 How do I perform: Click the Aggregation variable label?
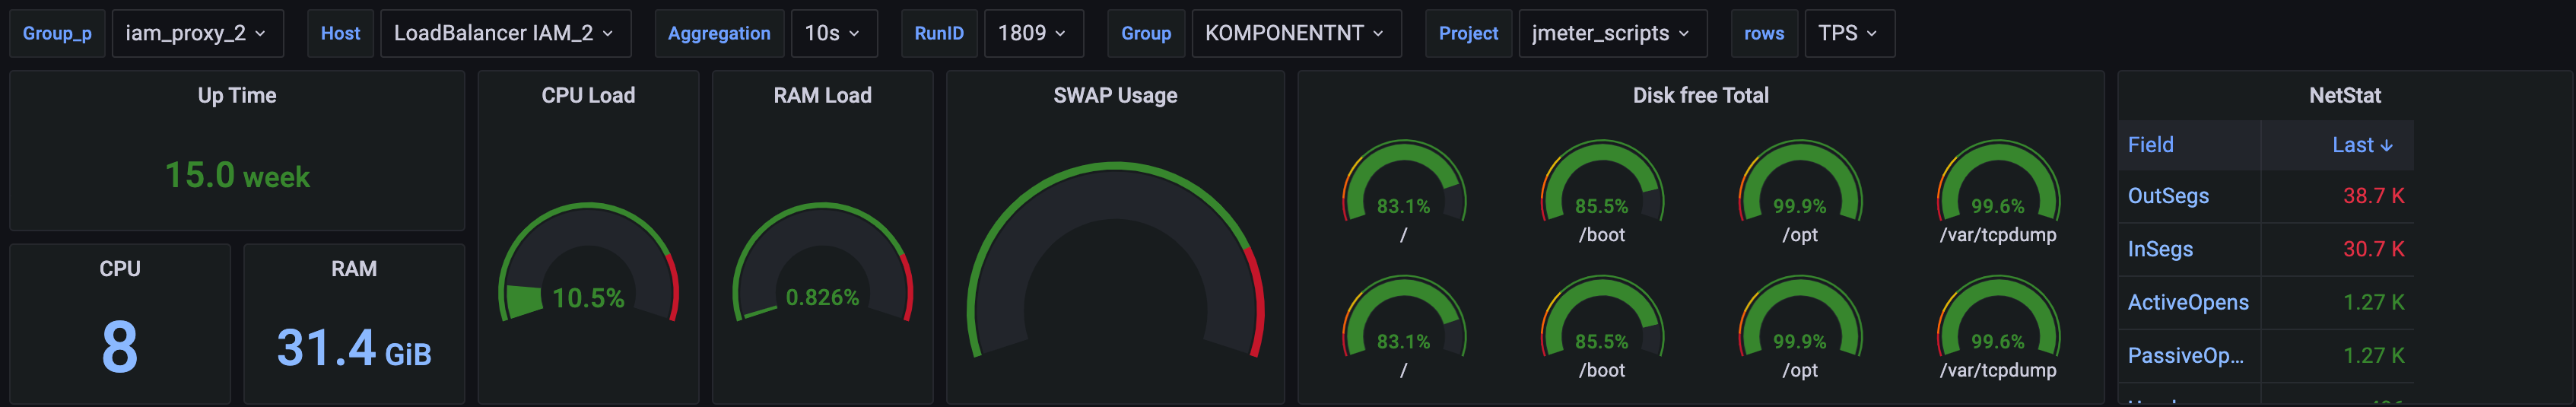pos(719,33)
